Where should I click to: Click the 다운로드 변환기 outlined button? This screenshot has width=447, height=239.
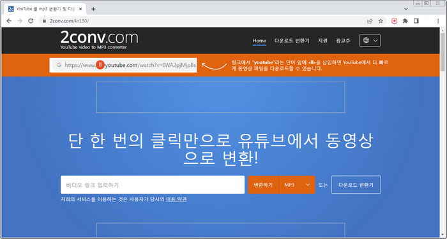pyautogui.click(x=356, y=185)
